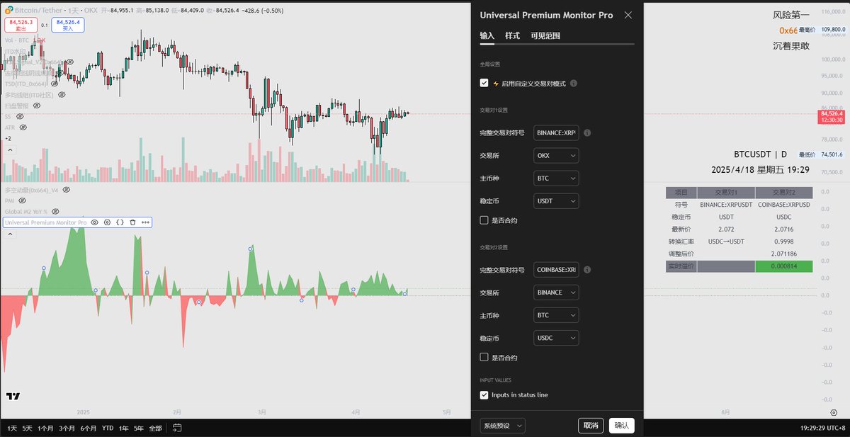
Task: Click info icon beside 启用自定义交易对模式
Action: click(573, 83)
